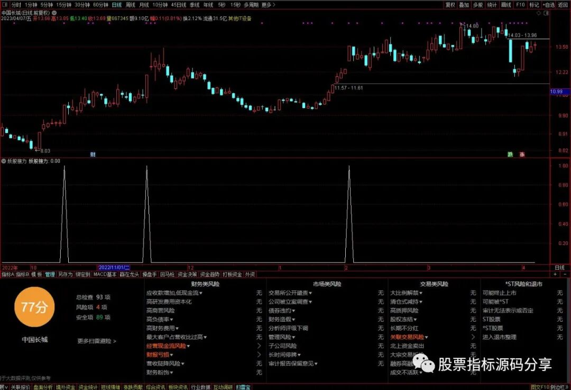
Task: Click the 标记 mark button
Action: point(534,5)
